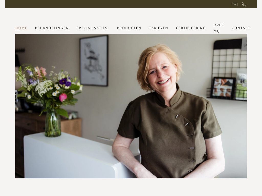
Task: Click the glass vase under the flowers
Action: pos(53,124)
